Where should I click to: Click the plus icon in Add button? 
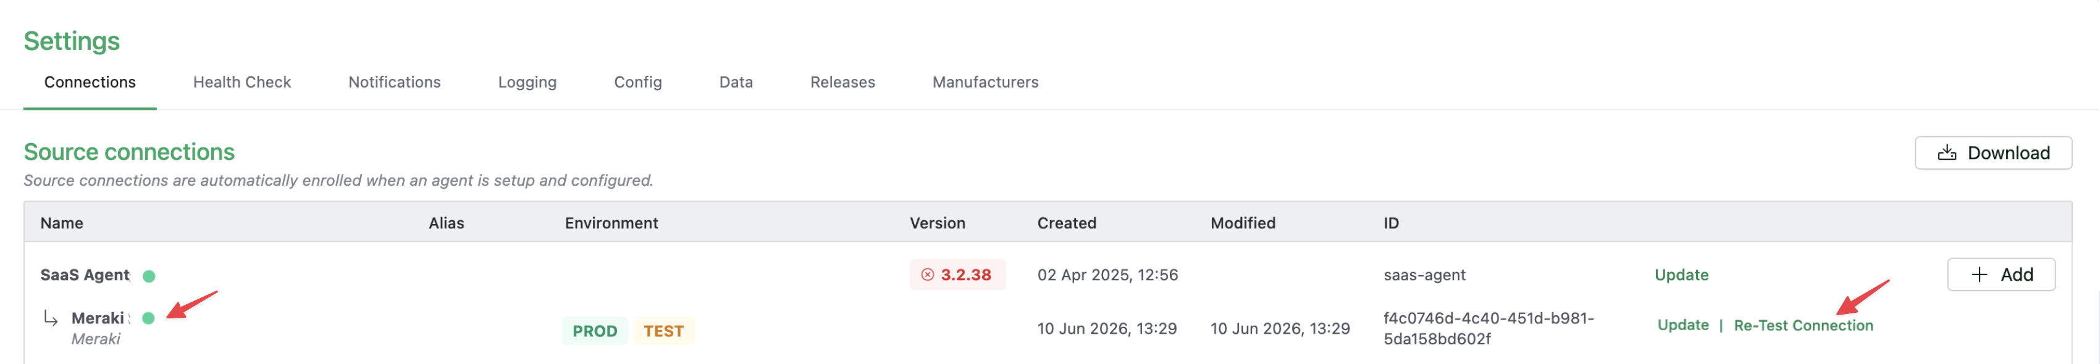(x=1980, y=275)
